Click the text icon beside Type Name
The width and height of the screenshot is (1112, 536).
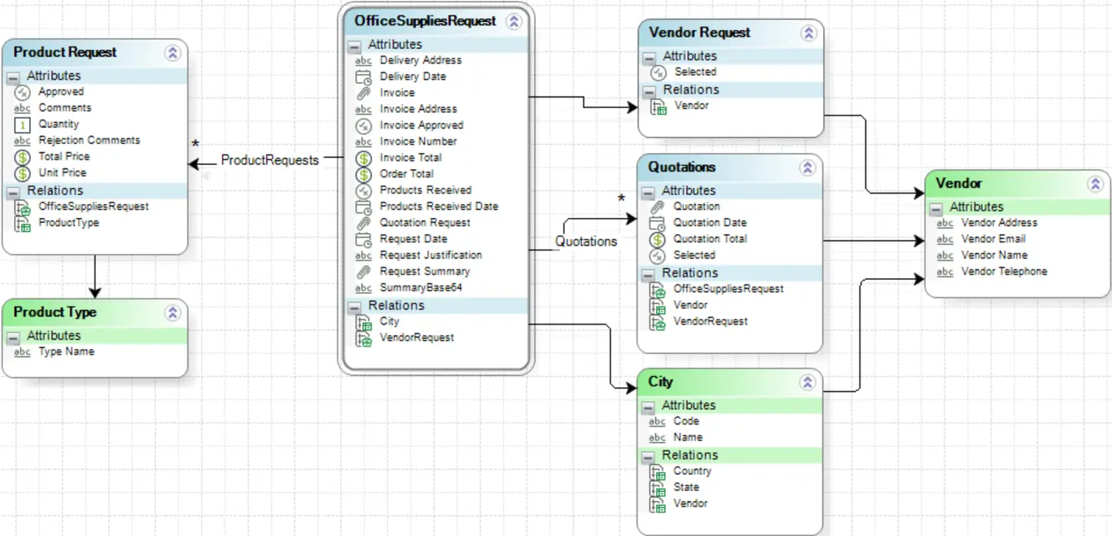click(23, 352)
